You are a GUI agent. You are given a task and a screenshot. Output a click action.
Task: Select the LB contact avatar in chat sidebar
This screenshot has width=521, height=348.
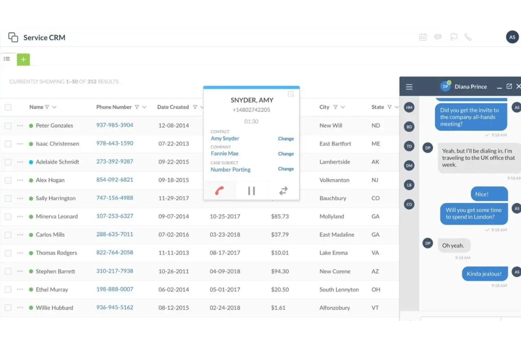[x=409, y=185]
